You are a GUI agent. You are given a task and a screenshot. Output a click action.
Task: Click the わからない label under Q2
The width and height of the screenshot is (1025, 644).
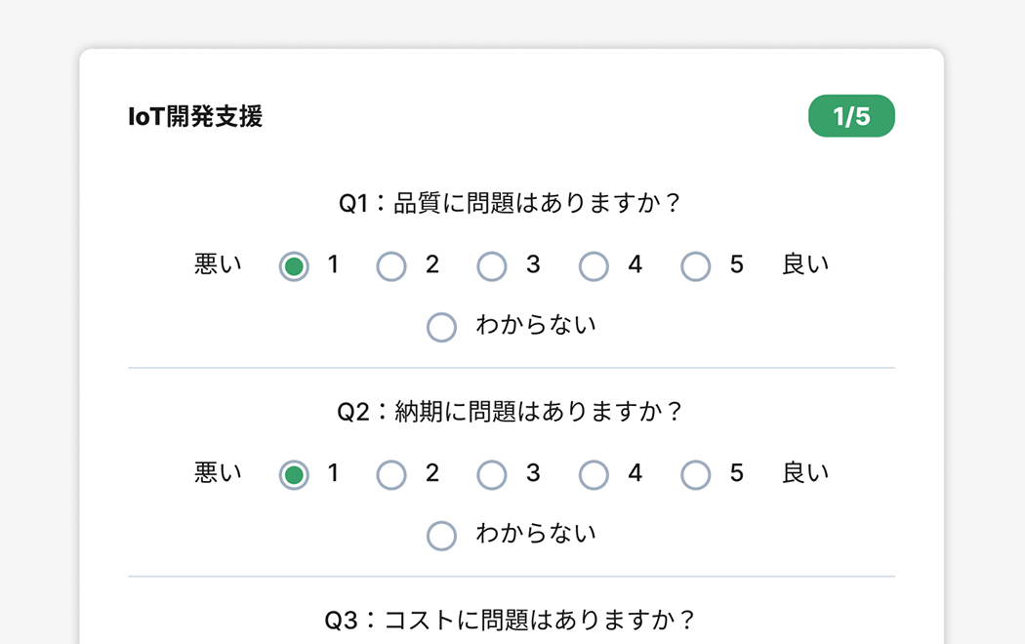535,534
